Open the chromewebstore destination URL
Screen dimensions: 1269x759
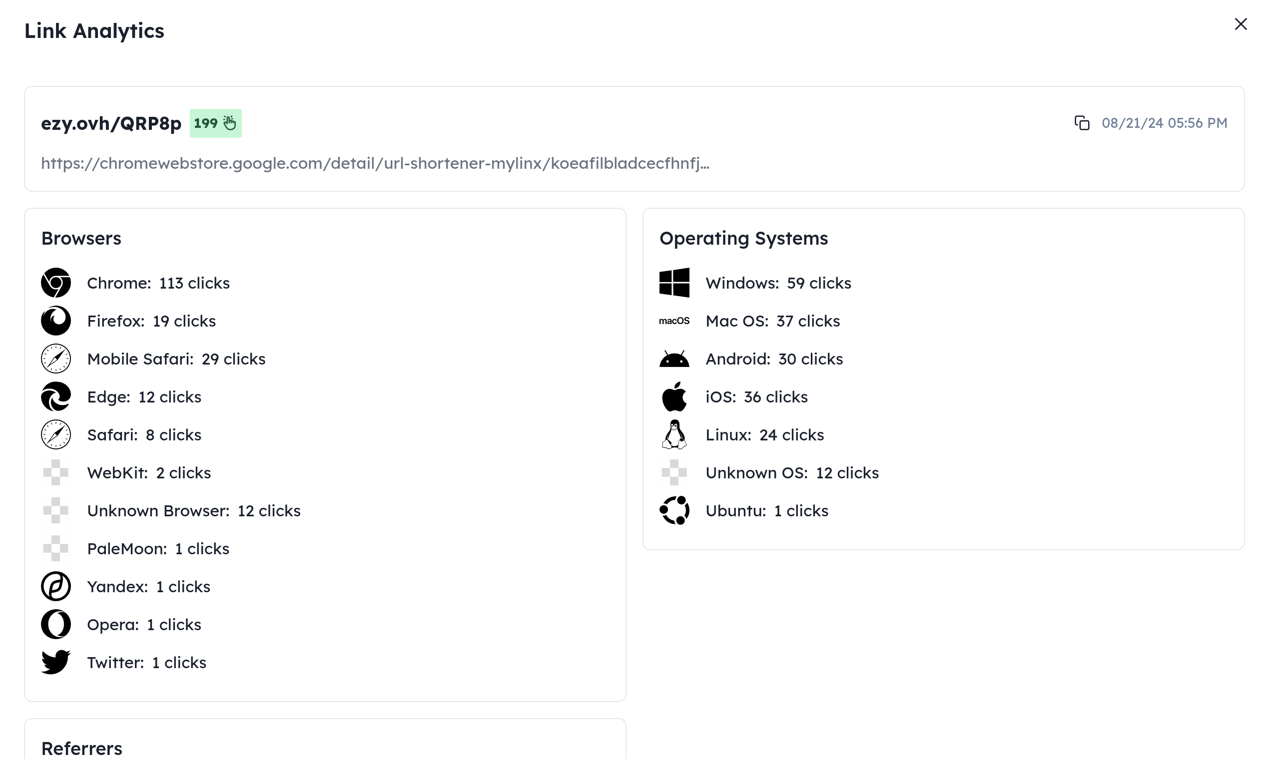(x=375, y=163)
